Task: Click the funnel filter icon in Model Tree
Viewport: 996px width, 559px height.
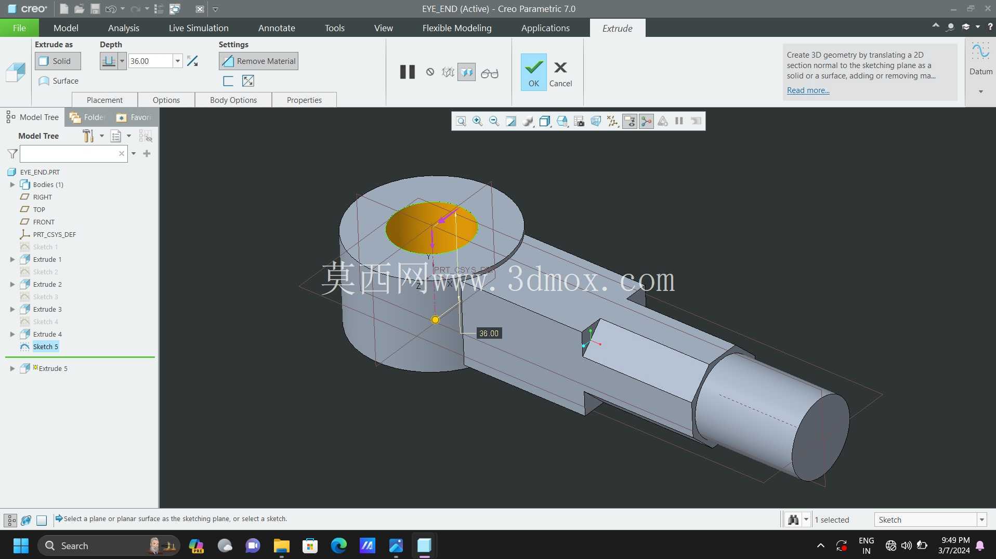Action: coord(12,154)
